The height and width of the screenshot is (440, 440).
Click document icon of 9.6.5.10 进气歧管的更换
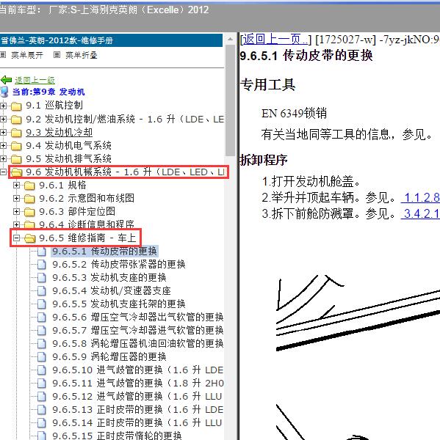pyautogui.click(x=42, y=370)
